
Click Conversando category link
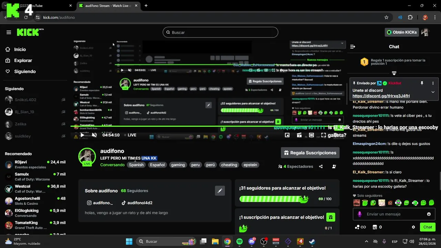[x=112, y=165]
